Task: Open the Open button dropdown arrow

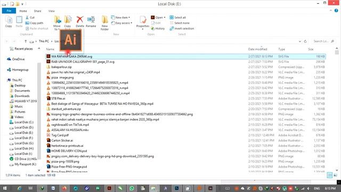Action: click(165, 18)
